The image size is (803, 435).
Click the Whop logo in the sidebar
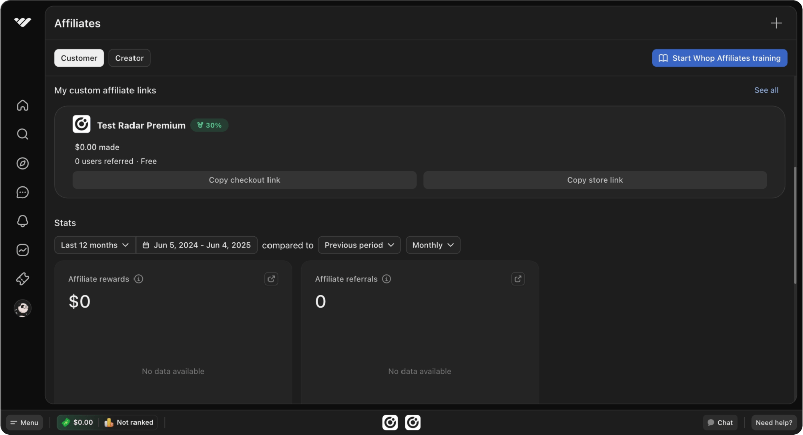click(x=23, y=22)
